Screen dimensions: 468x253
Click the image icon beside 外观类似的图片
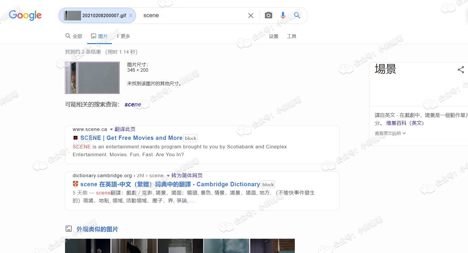click(69, 229)
